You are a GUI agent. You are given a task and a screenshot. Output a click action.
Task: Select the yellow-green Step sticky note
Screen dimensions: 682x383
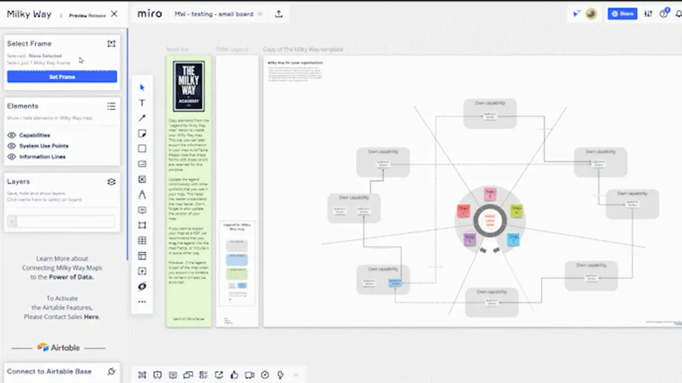pyautogui.click(x=516, y=211)
